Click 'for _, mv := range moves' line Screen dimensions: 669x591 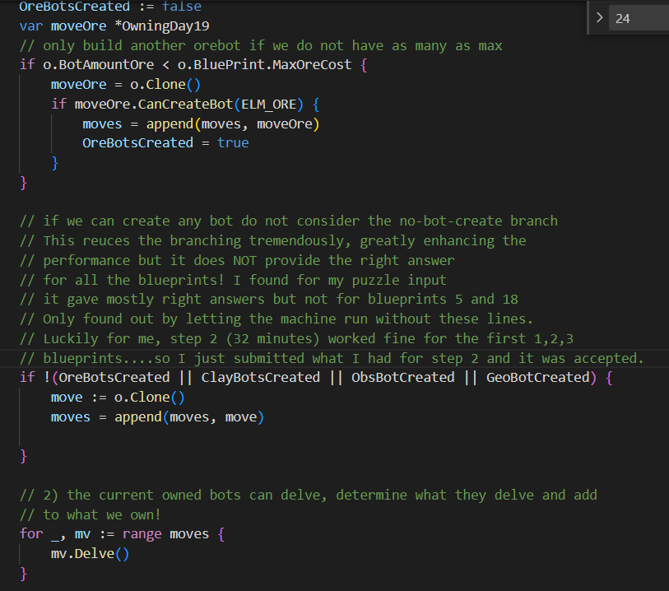tap(122, 534)
